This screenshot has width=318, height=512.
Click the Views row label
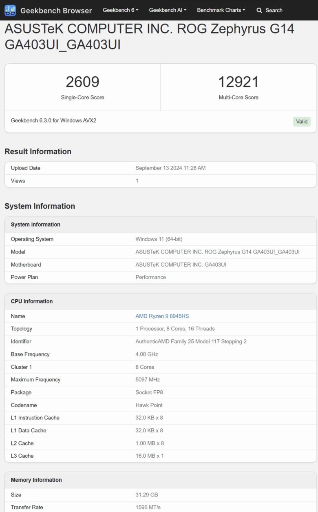coord(18,181)
